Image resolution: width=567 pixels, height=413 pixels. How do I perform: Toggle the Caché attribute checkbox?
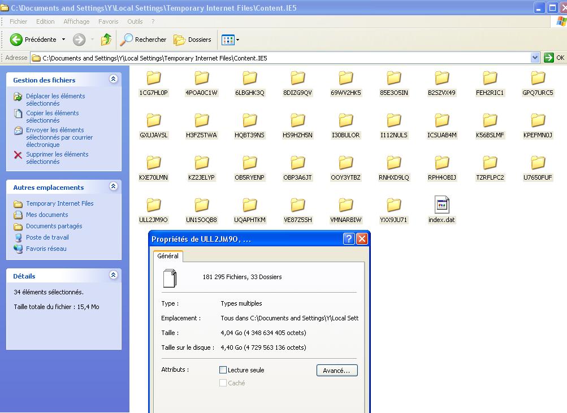(x=223, y=383)
